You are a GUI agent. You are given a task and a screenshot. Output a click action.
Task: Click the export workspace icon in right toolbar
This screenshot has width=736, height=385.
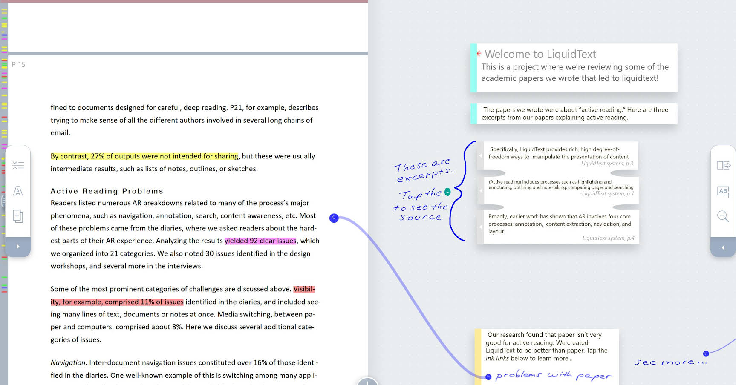pos(723,165)
